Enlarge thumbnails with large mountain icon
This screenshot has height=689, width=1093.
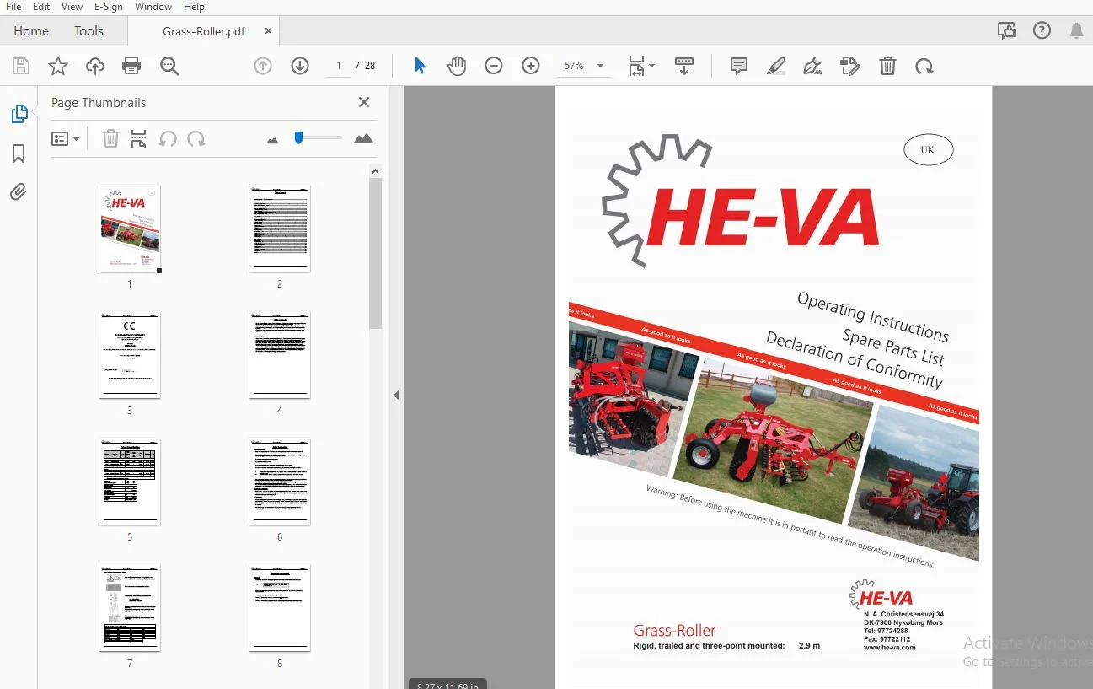(x=363, y=138)
